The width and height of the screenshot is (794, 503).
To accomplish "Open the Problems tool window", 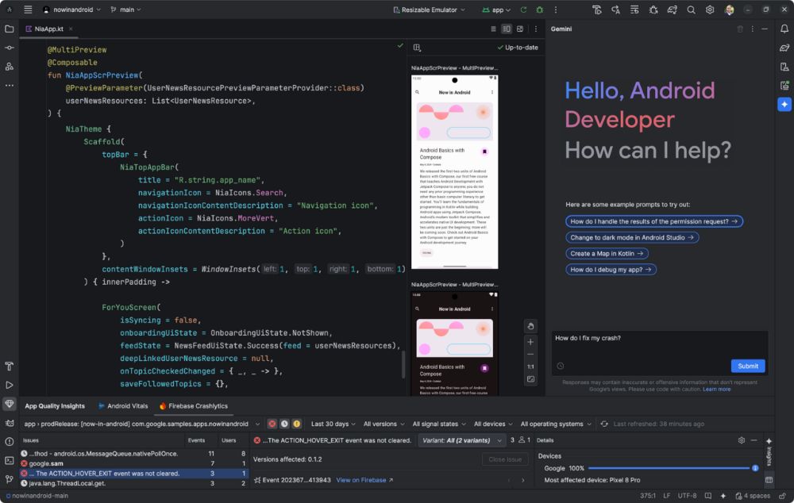I will coord(9,442).
